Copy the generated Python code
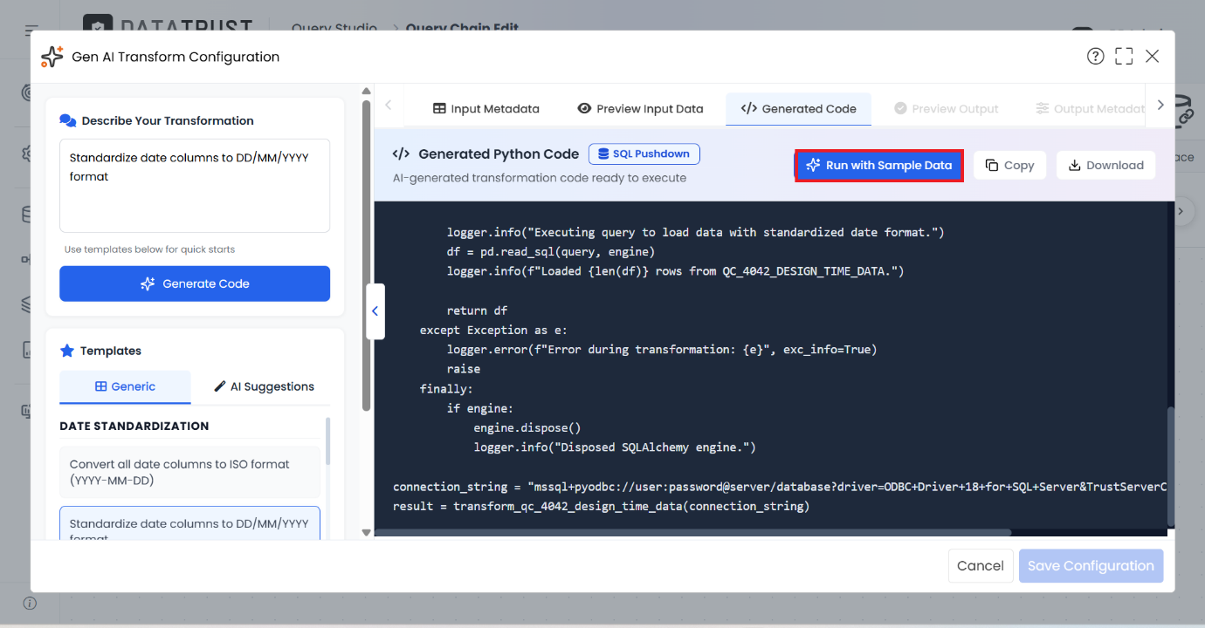The image size is (1205, 628). pyautogui.click(x=1009, y=165)
